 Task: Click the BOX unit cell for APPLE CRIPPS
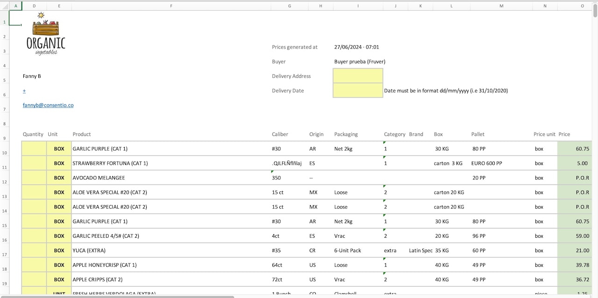(x=59, y=279)
